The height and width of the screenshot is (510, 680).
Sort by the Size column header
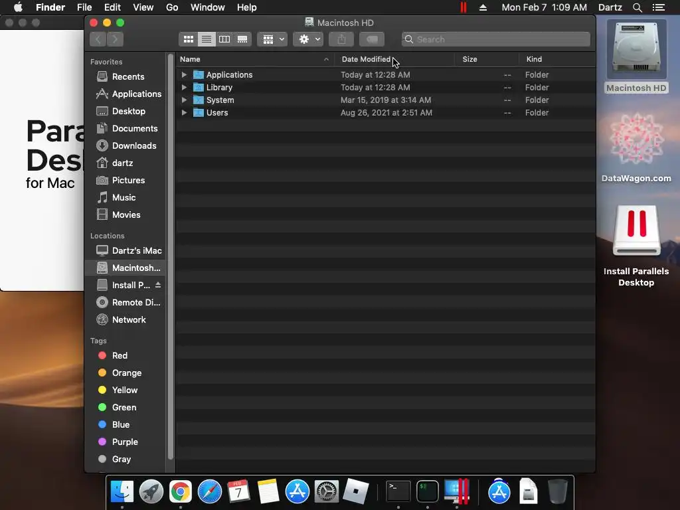[487, 59]
